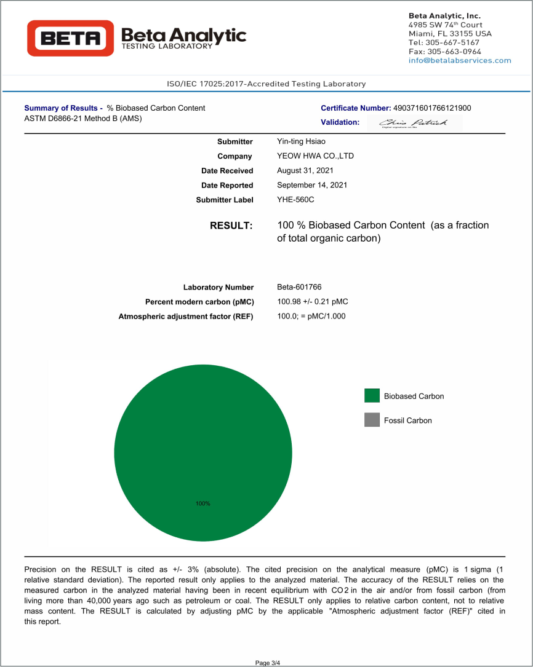Click the ISO/IEC 17025:2017 accreditation banner
This screenshot has width=533, height=667.
[x=266, y=84]
